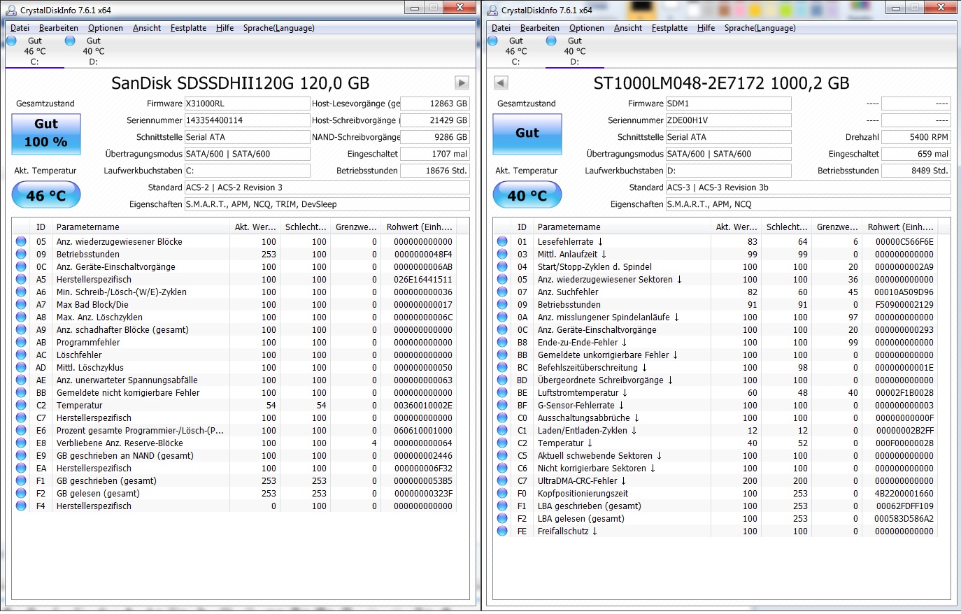Click the status orb for G-Sensor-Fehlerrate
961x614 pixels.
click(x=502, y=405)
